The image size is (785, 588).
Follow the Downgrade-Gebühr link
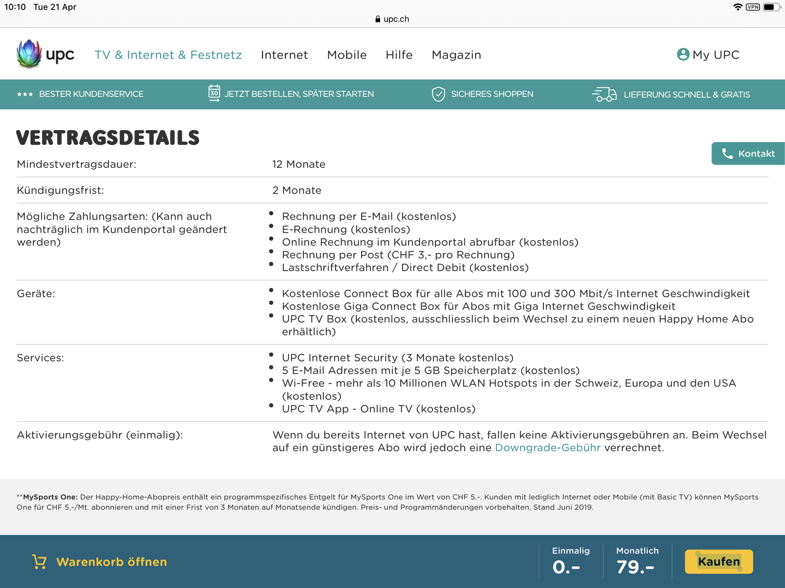pos(547,448)
